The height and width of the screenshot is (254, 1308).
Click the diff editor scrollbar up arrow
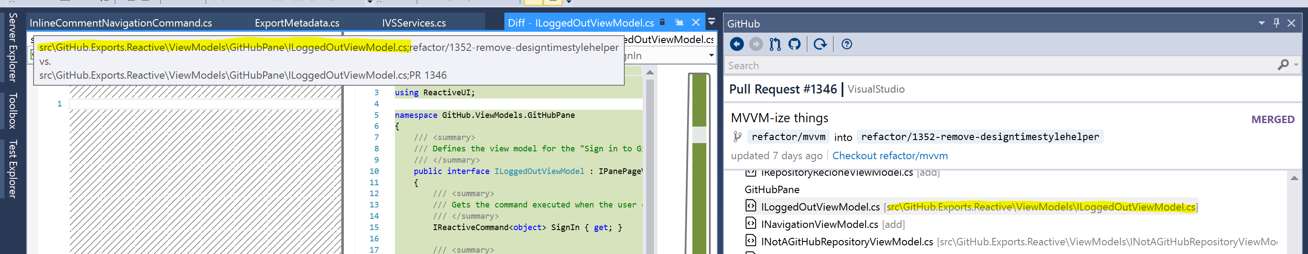(x=650, y=72)
